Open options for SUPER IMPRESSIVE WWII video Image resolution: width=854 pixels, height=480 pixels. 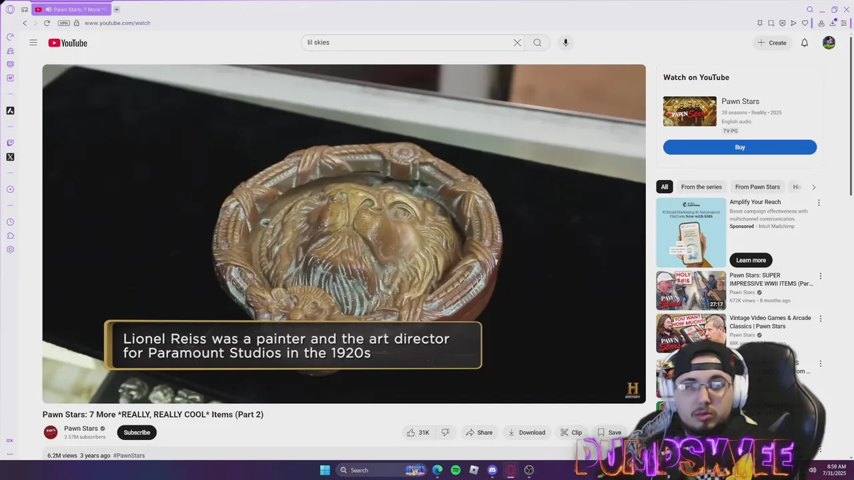click(x=820, y=276)
